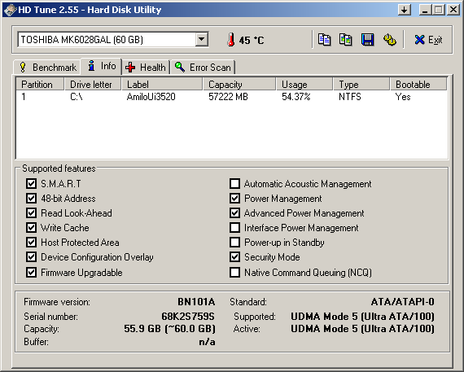The image size is (464, 372).
Task: Click the thermometer temperature icon
Action: point(231,40)
